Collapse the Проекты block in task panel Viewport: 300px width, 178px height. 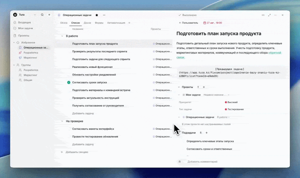[x=179, y=87]
